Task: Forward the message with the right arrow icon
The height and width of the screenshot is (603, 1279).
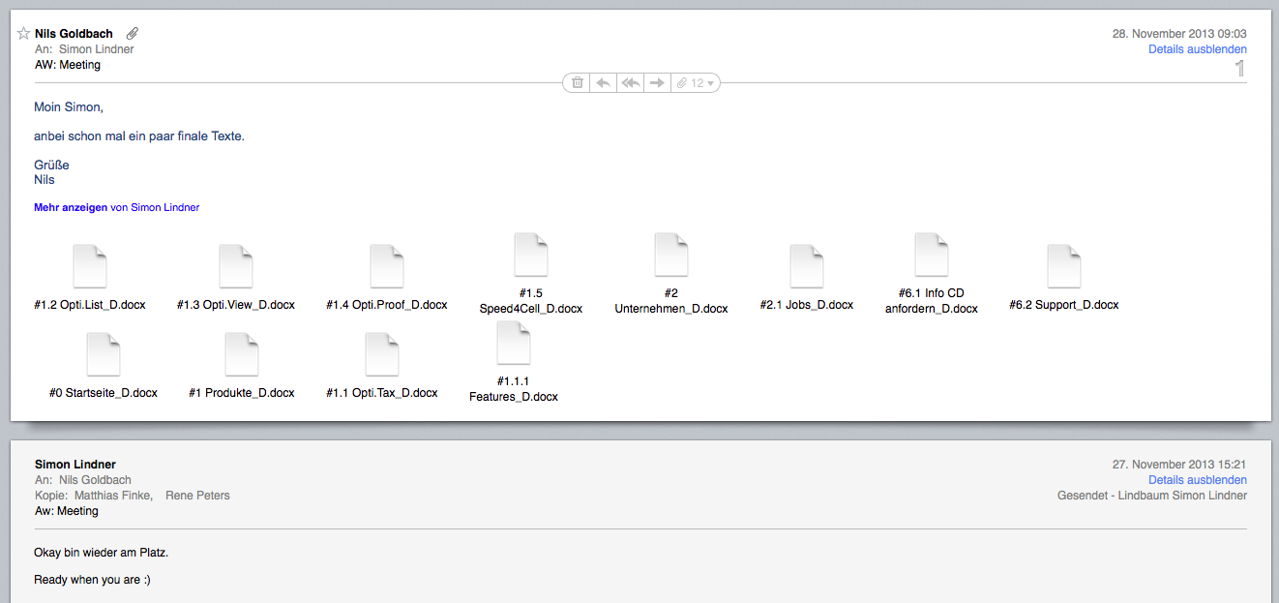Action: pos(657,83)
